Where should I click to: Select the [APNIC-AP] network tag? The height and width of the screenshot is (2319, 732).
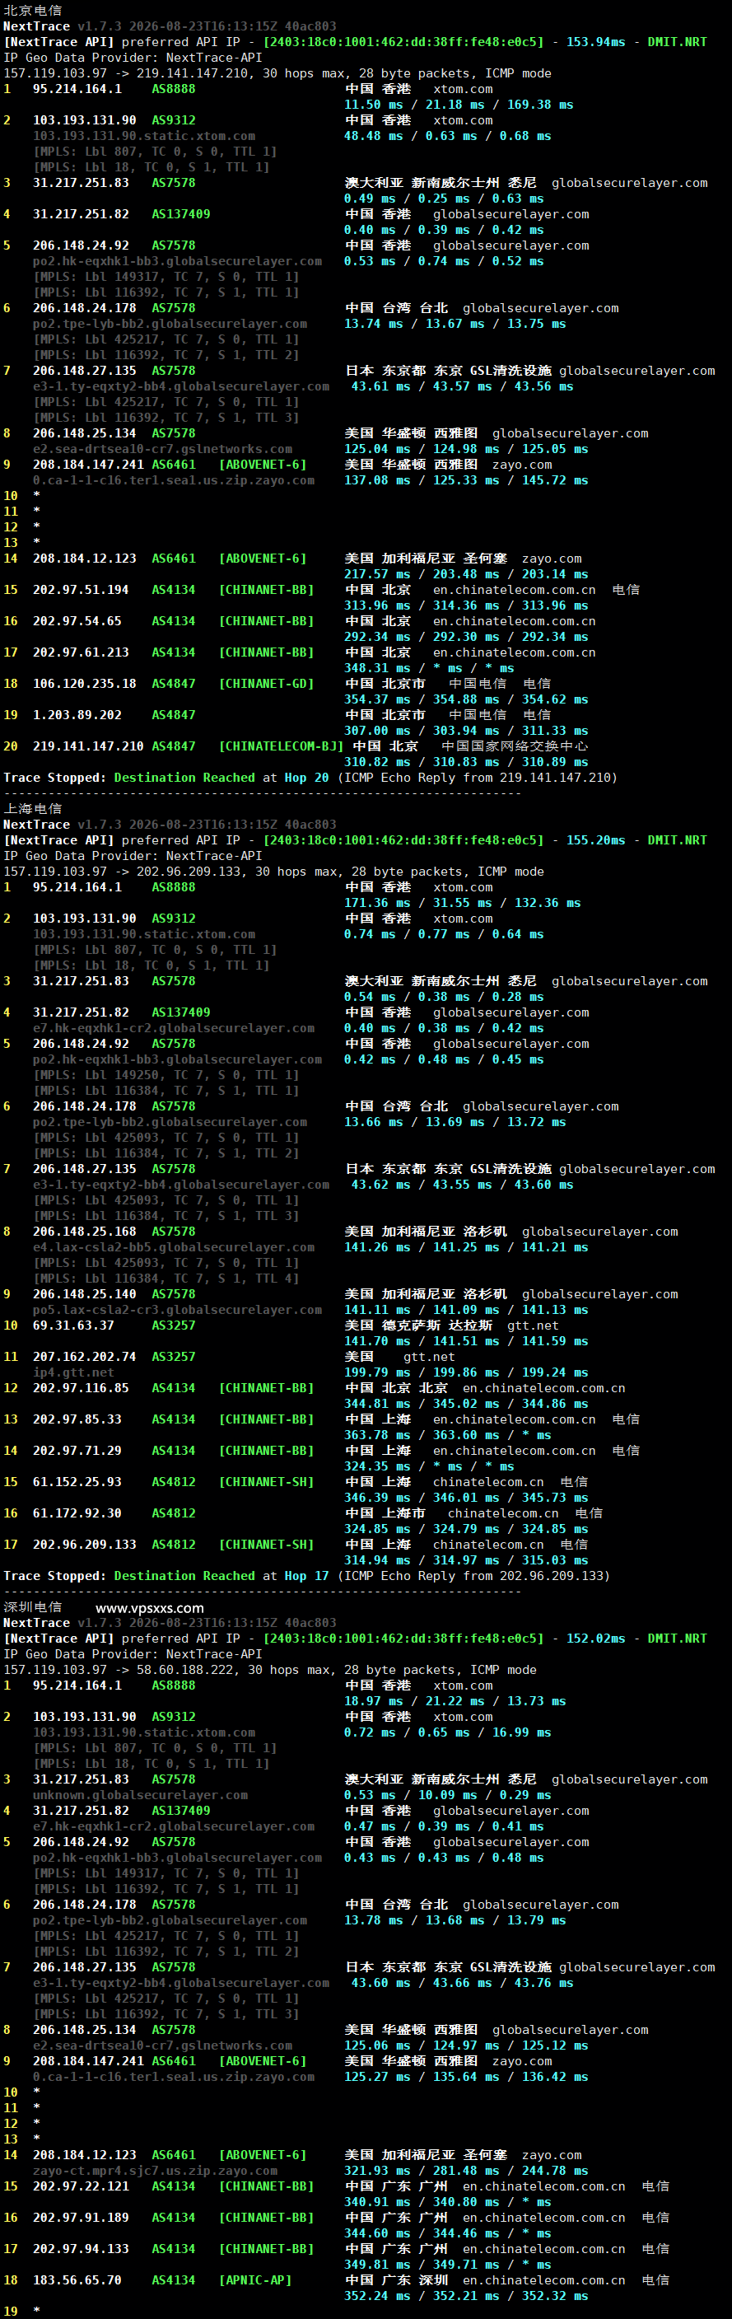coord(255,2280)
